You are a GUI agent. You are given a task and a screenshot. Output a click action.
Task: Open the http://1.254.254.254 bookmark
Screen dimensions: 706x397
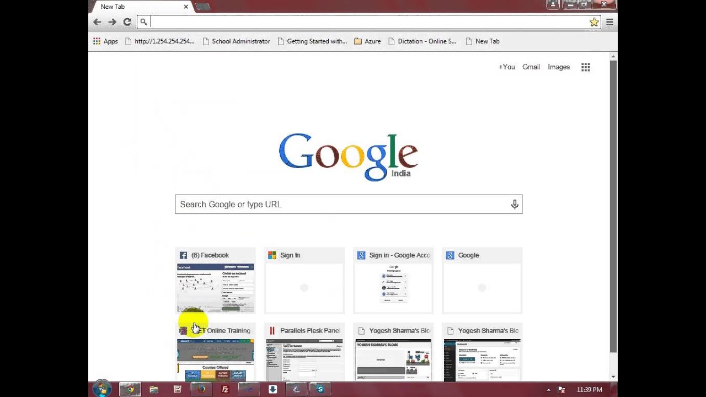[x=159, y=41]
